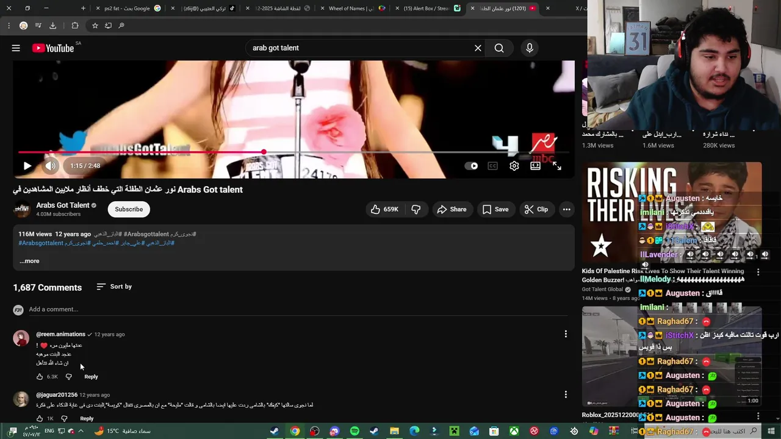Create a Clip of the video
Screen dimensions: 781x439
[536, 209]
